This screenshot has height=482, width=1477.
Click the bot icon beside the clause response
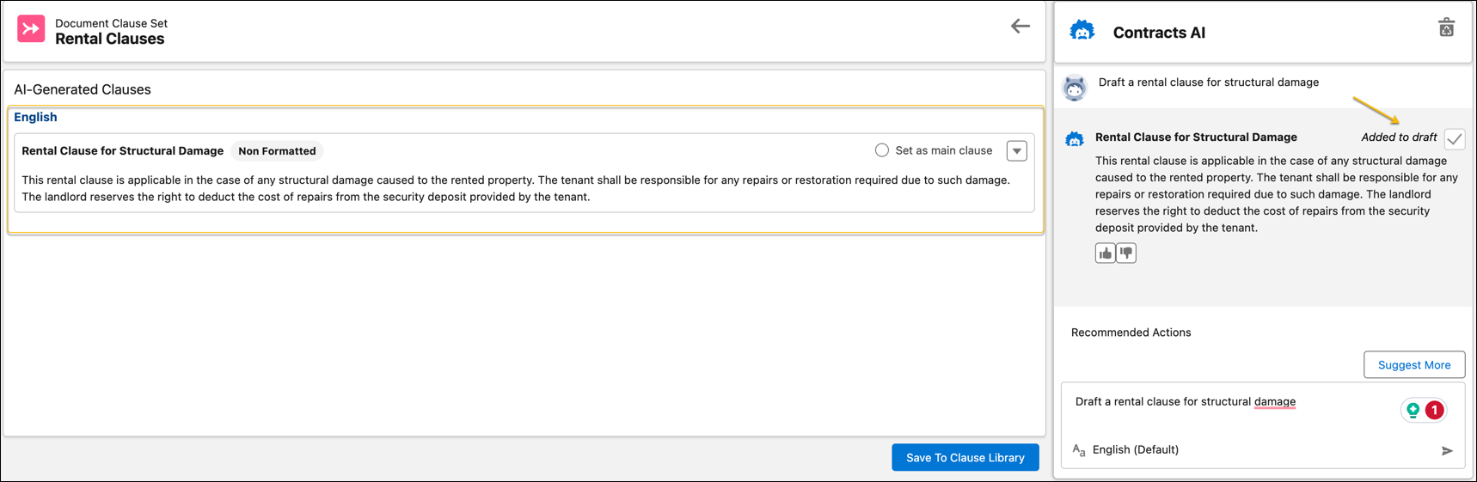[x=1075, y=138]
